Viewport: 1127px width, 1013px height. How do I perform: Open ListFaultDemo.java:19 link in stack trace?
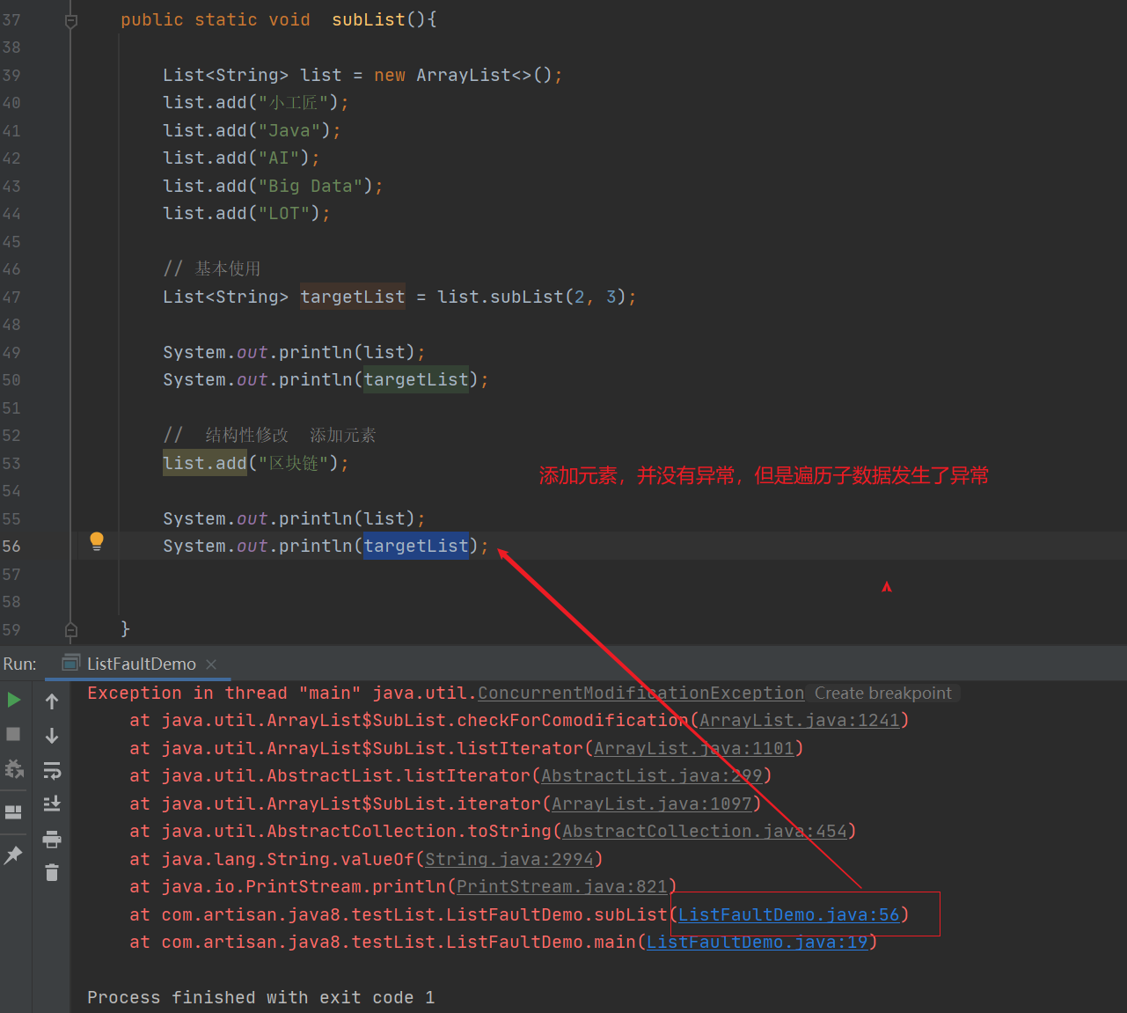(757, 942)
